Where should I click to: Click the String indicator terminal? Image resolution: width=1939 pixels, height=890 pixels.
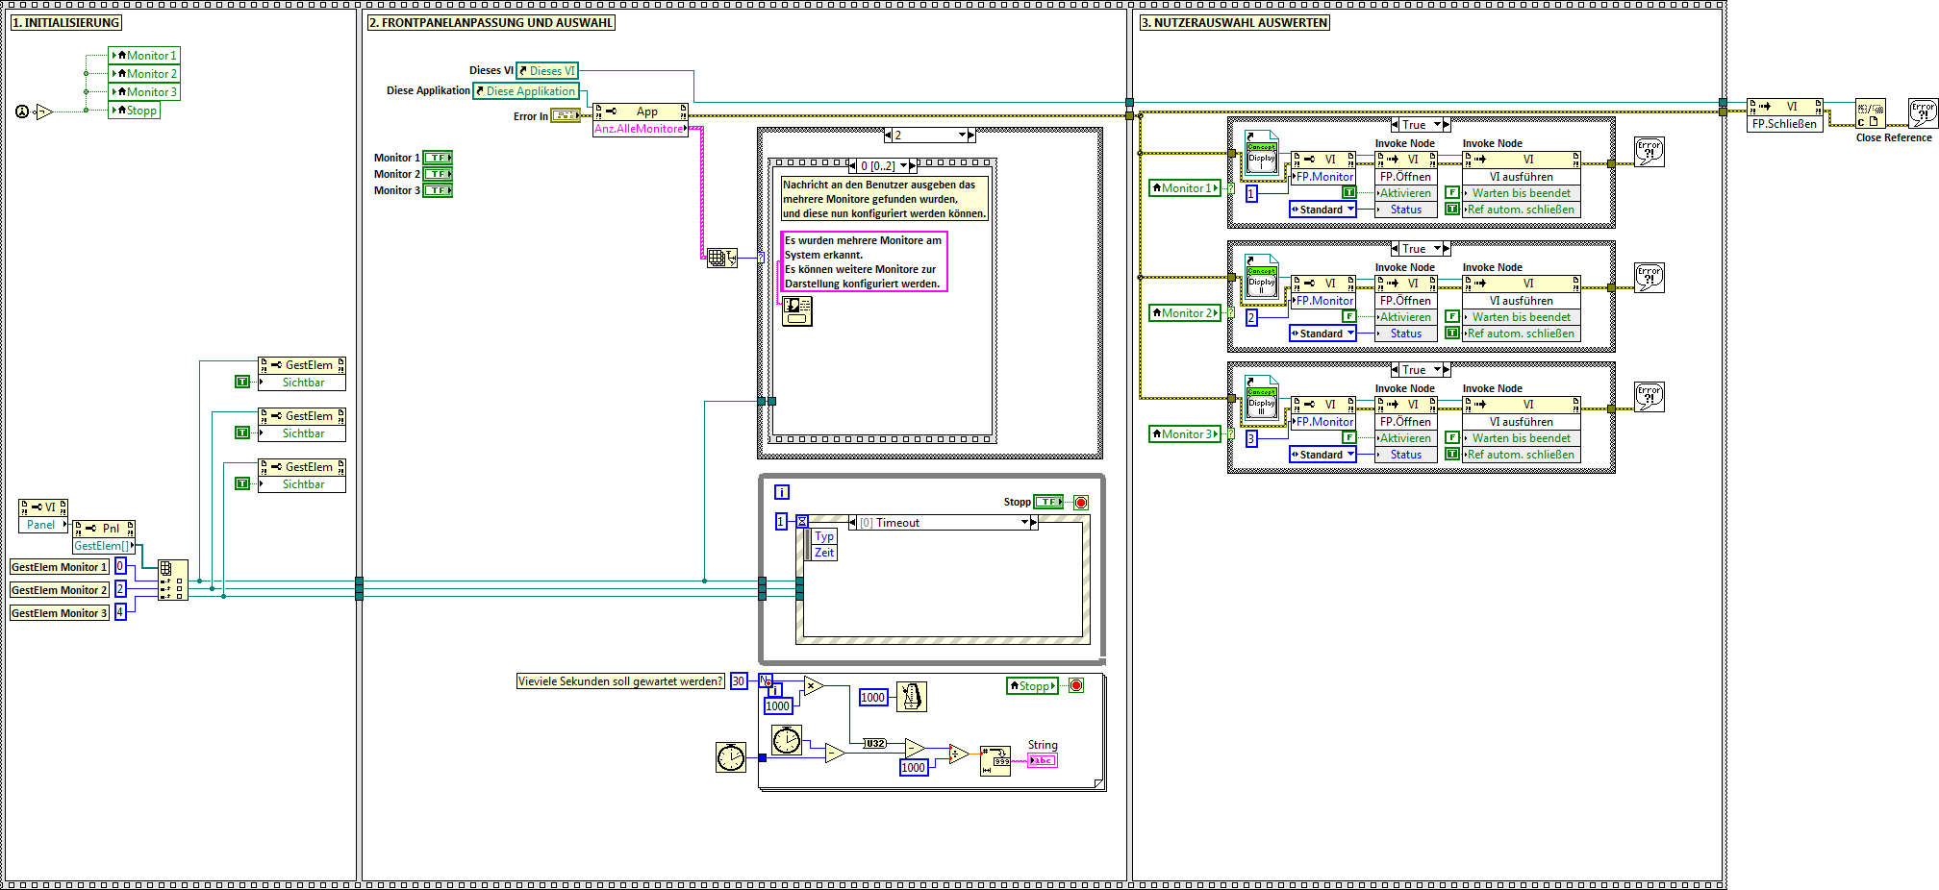pos(1043,760)
